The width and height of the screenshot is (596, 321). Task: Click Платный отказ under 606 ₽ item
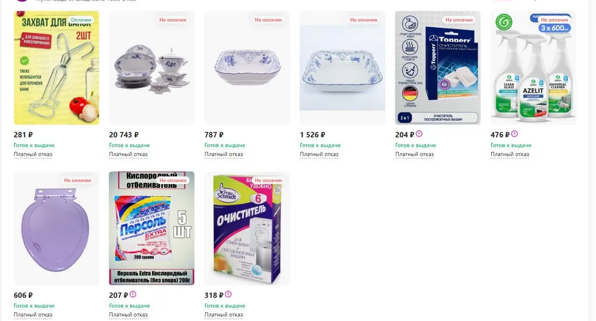(x=33, y=315)
